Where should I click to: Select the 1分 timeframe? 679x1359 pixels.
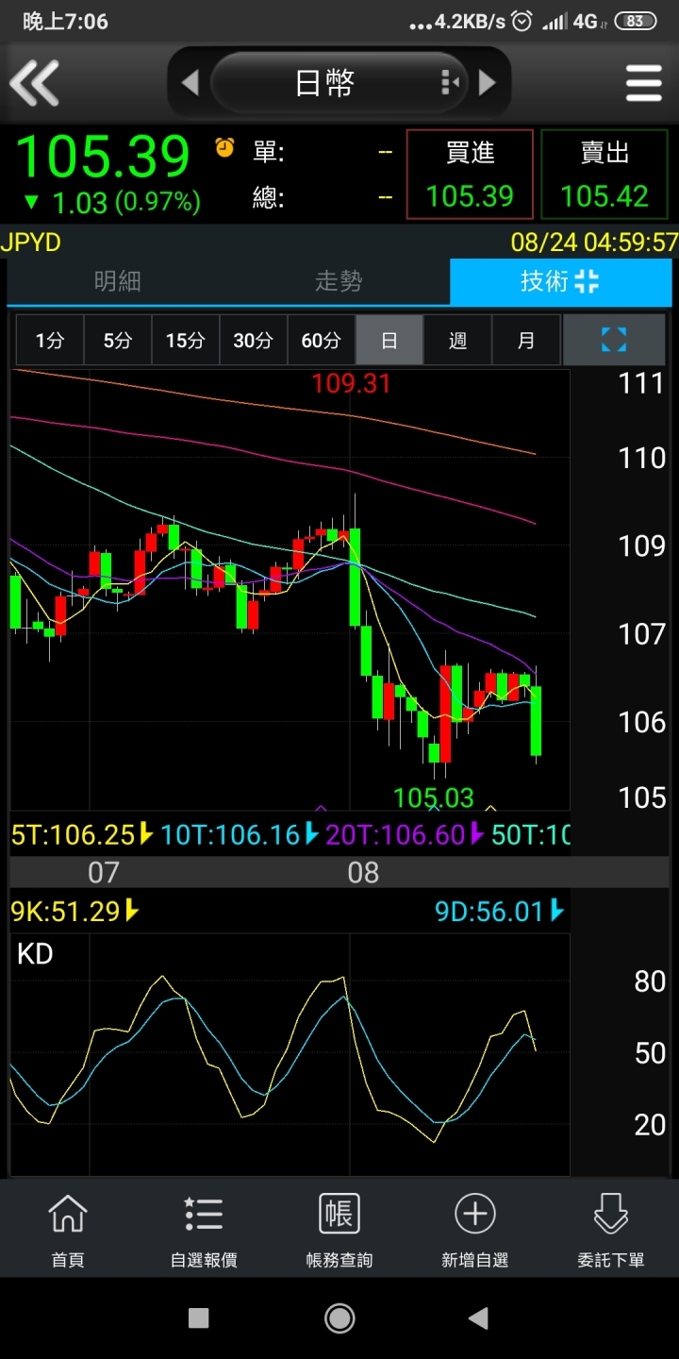click(x=50, y=340)
